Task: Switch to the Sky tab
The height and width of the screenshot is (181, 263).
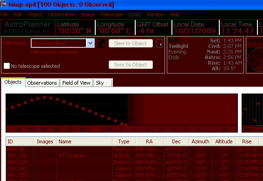Action: (103, 83)
